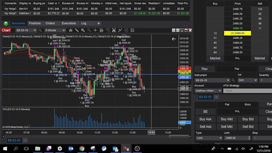Zoom out on the chart
Image resolution: width=272 pixels, height=153 pixels.
[89, 30]
